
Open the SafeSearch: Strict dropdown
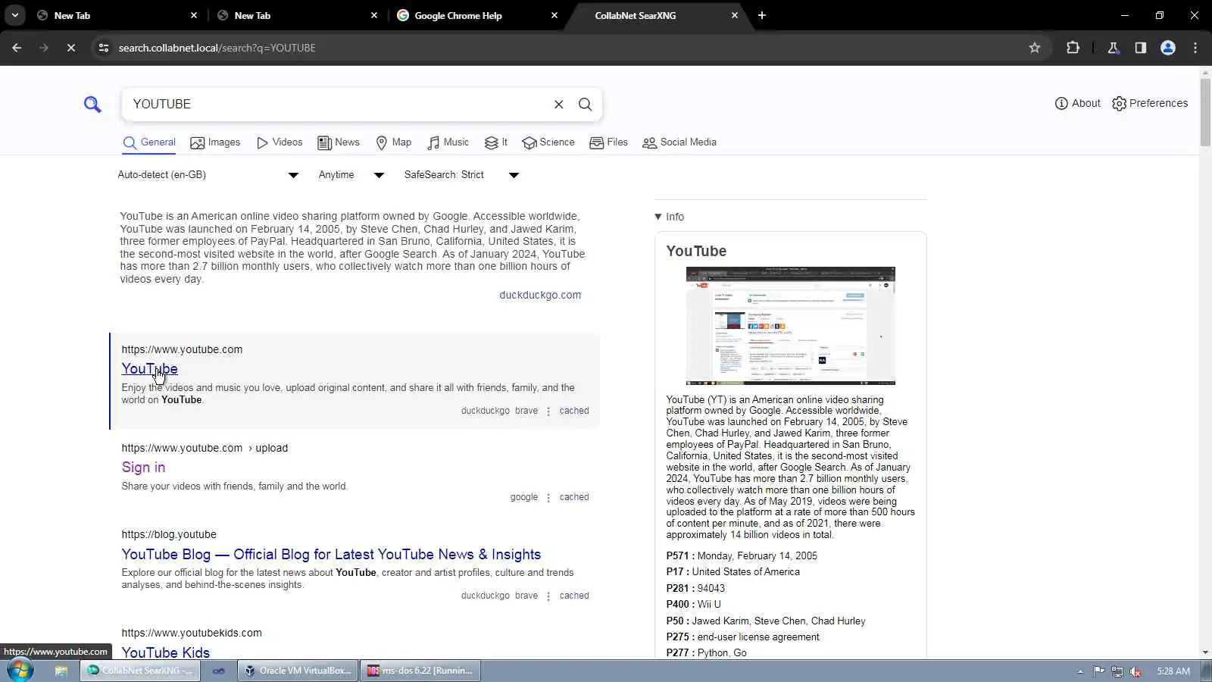click(461, 175)
